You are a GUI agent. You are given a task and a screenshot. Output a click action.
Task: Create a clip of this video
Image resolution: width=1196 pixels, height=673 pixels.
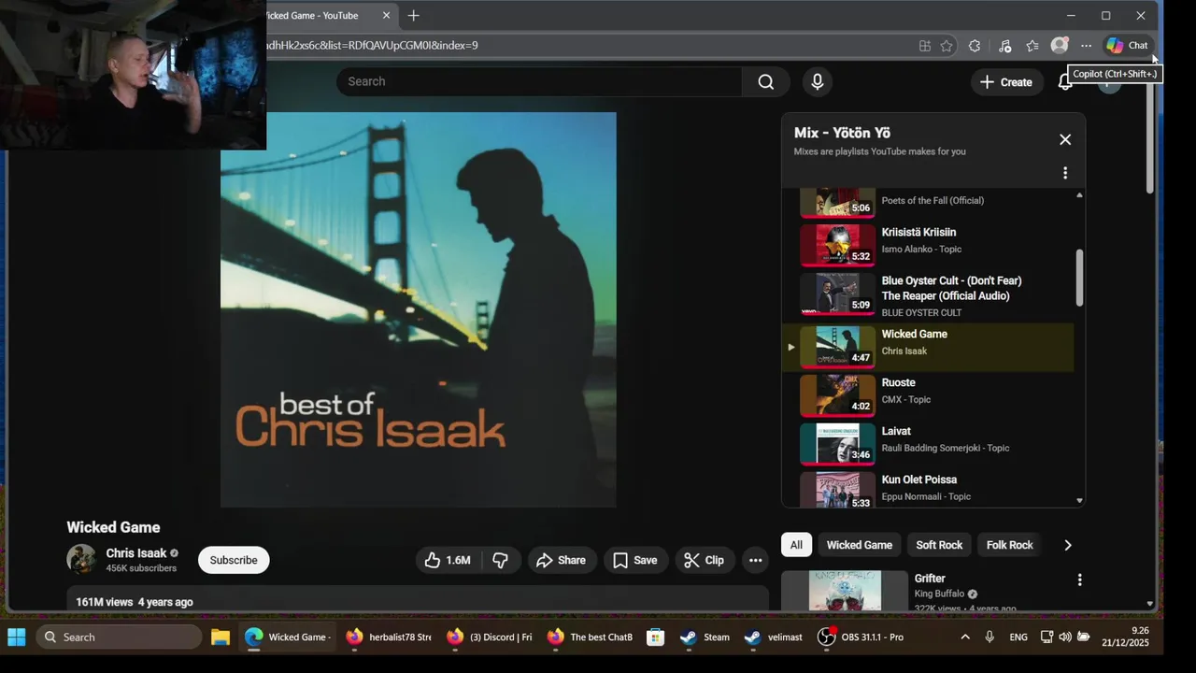704,560
